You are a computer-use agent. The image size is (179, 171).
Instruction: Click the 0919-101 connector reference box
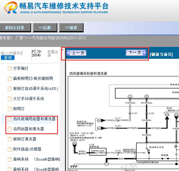click(129, 150)
